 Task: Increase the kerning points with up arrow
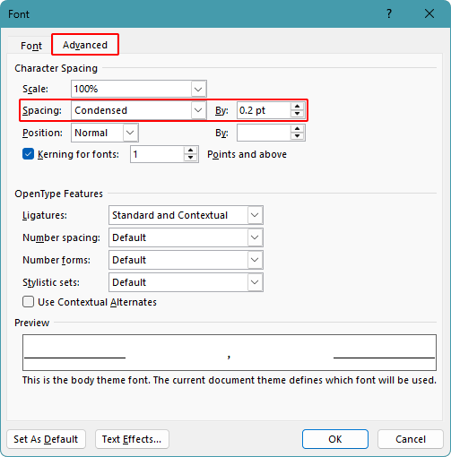click(191, 151)
